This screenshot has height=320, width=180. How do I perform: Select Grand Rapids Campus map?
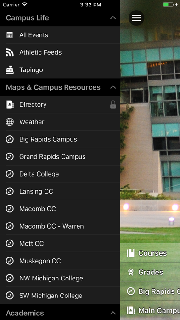pyautogui.click(x=60, y=157)
